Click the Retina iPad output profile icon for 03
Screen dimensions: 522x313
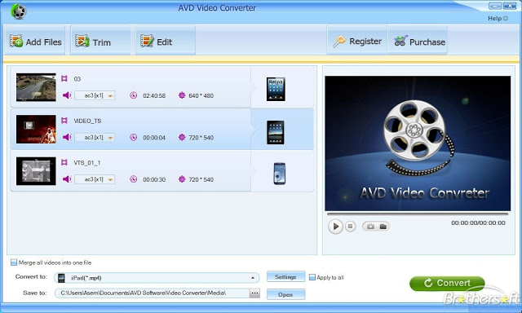point(276,89)
